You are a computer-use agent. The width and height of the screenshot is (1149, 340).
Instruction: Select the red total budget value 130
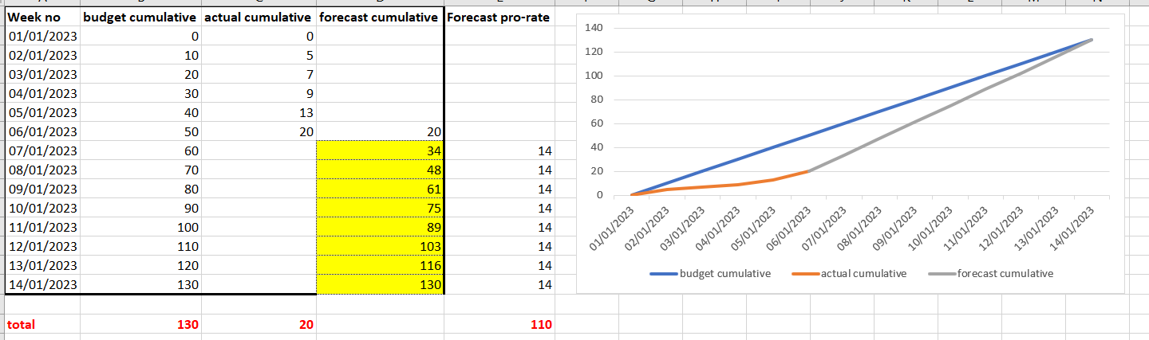click(x=140, y=325)
